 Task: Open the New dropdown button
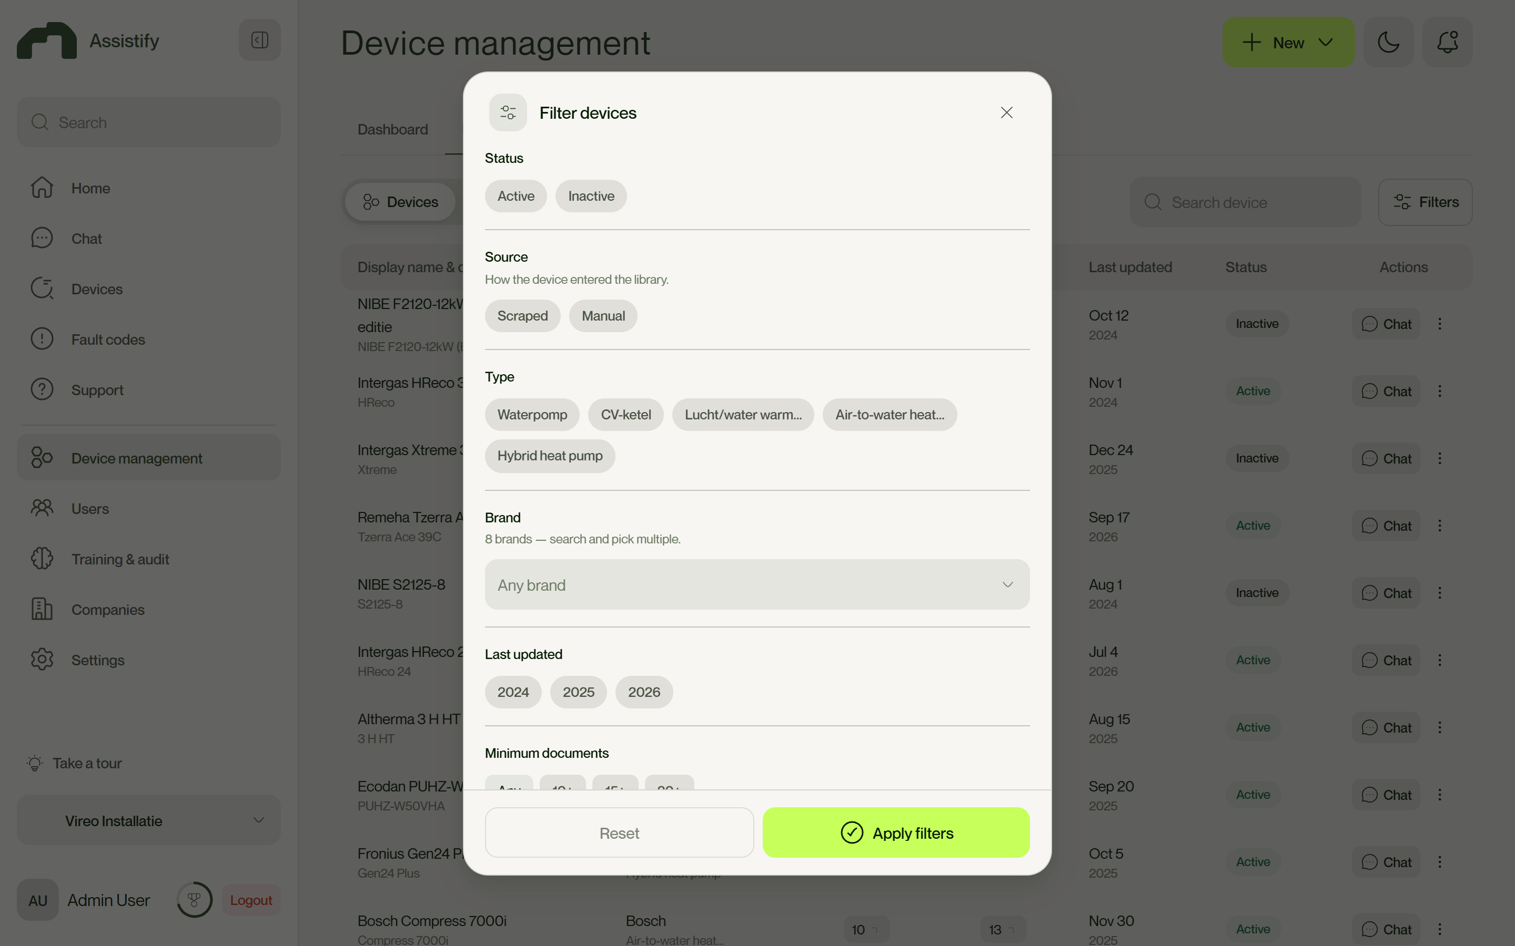pyautogui.click(x=1288, y=42)
